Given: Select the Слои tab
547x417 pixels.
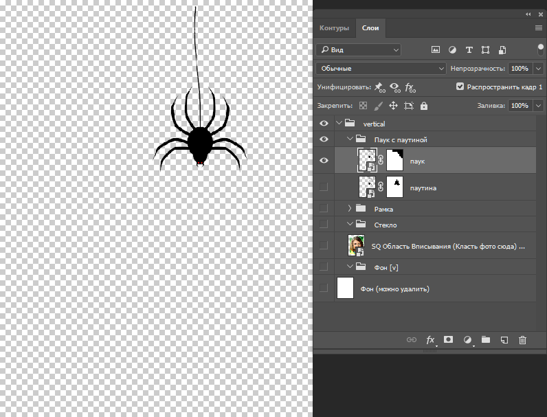Looking at the screenshot, I should 370,28.
